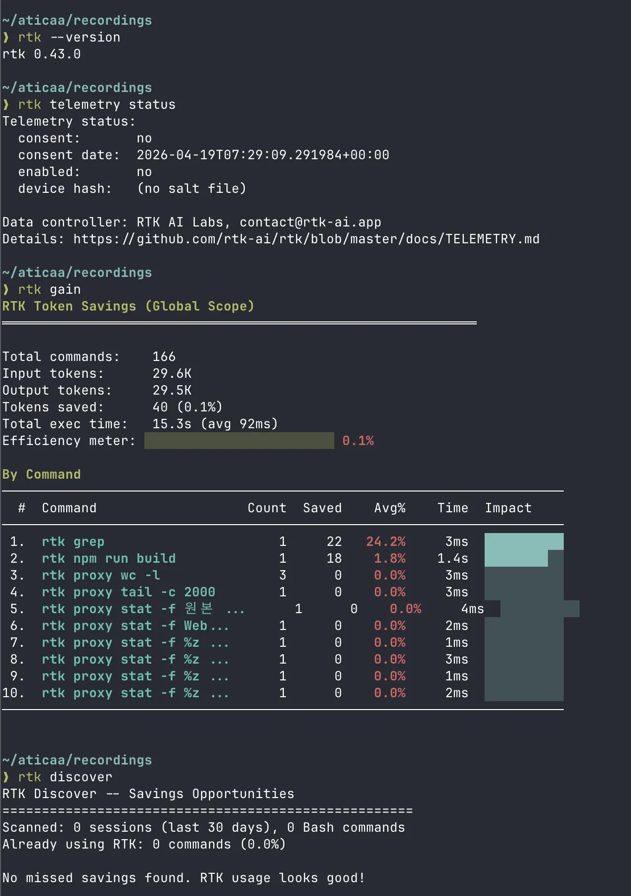Click the 'No missed savings found' message
This screenshot has height=896, width=631.
click(184, 878)
